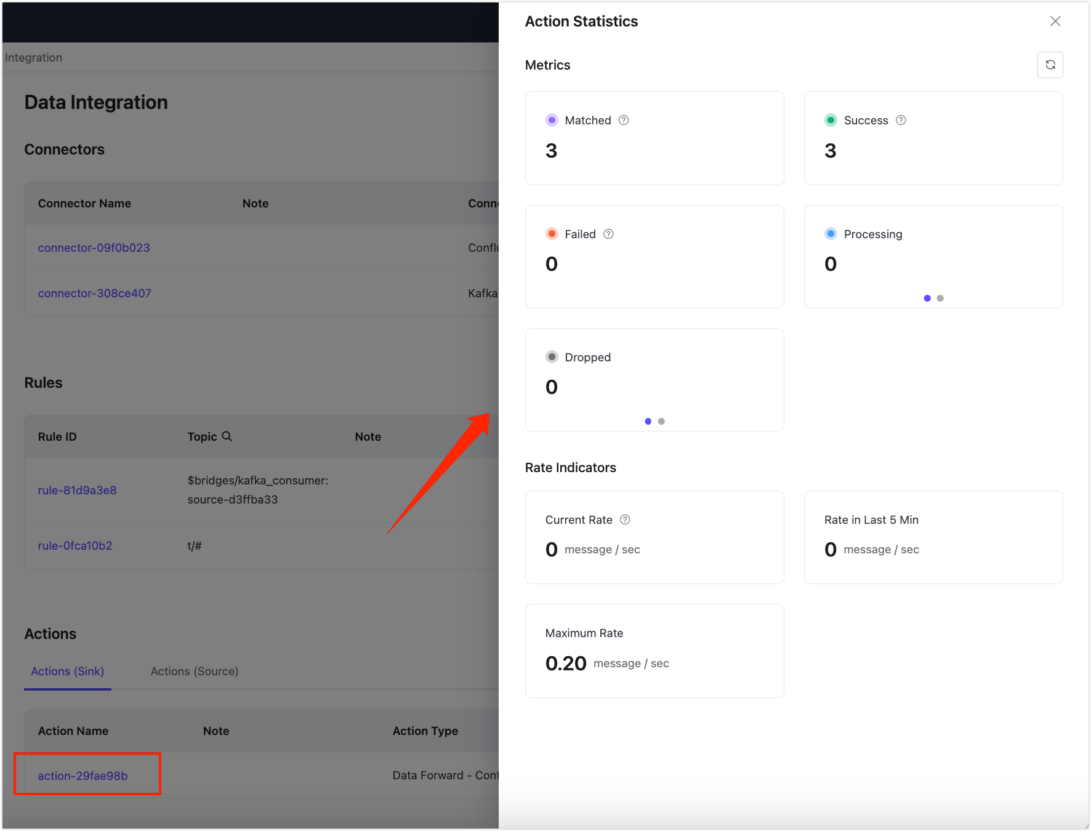This screenshot has width=1091, height=831.
Task: Open rule-81d9a3e8 link
Action: (77, 490)
